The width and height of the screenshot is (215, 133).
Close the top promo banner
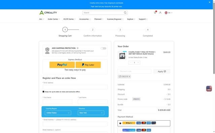point(210,2)
